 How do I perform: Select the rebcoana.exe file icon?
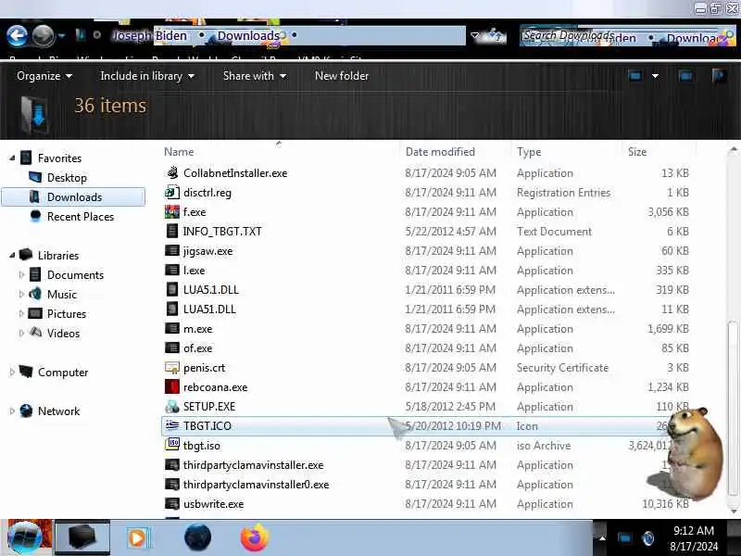(172, 386)
